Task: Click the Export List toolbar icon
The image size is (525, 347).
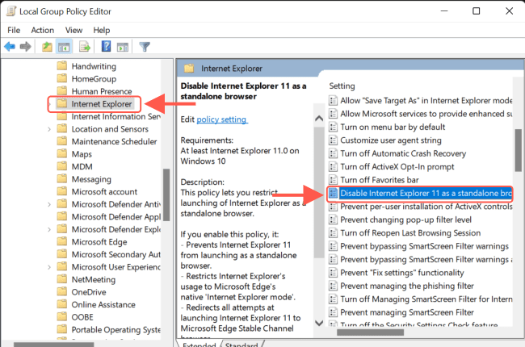Action: coord(85,47)
